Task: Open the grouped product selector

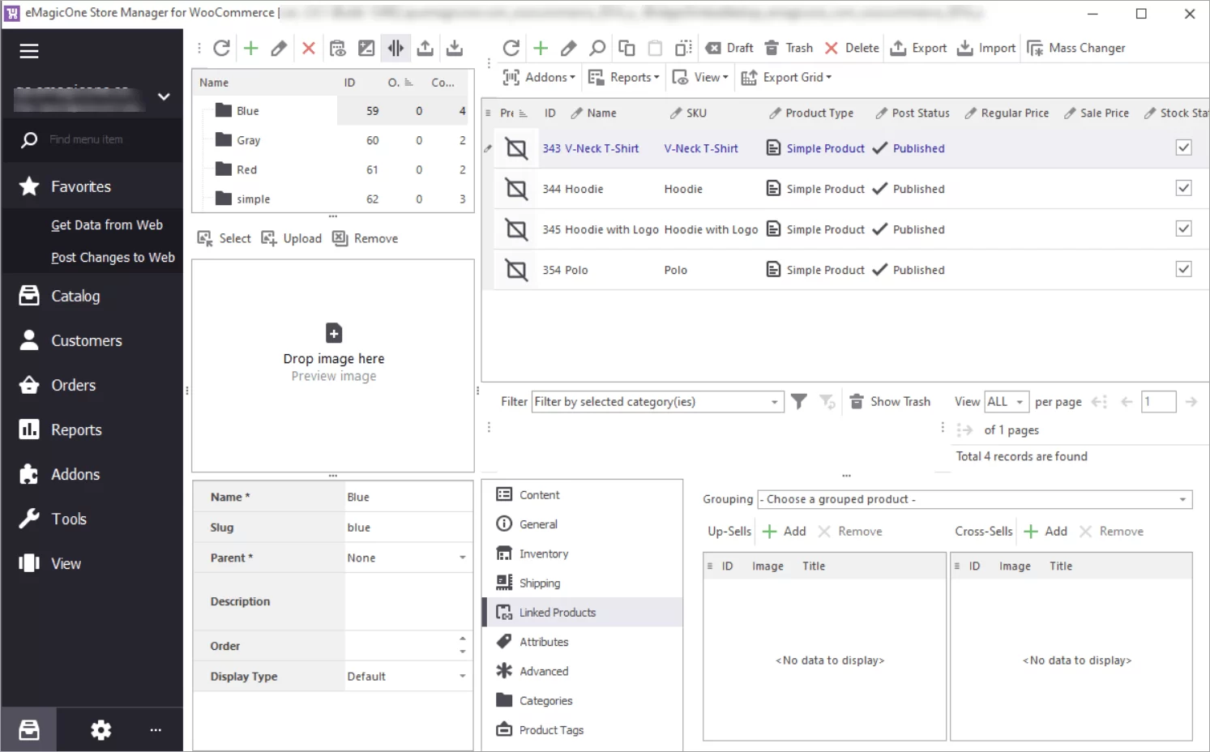Action: (x=973, y=499)
